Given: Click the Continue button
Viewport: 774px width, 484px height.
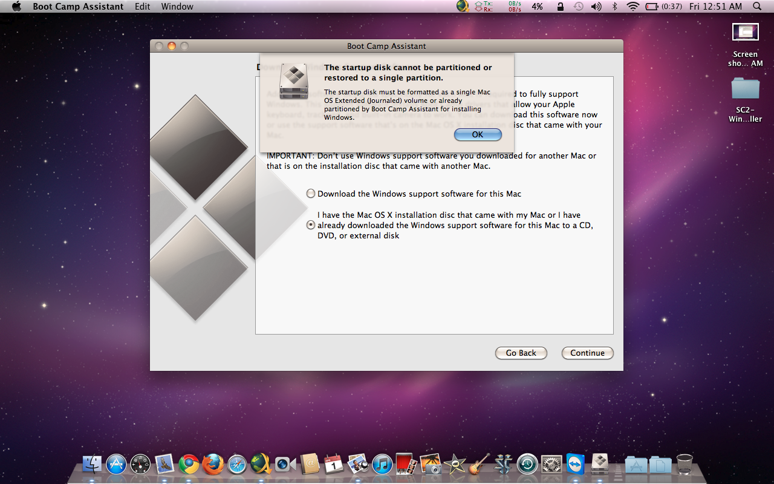Looking at the screenshot, I should 587,353.
